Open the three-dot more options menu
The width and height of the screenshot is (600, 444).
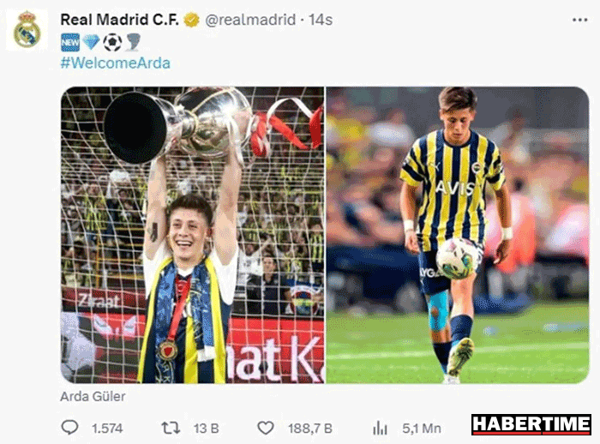coord(579,20)
